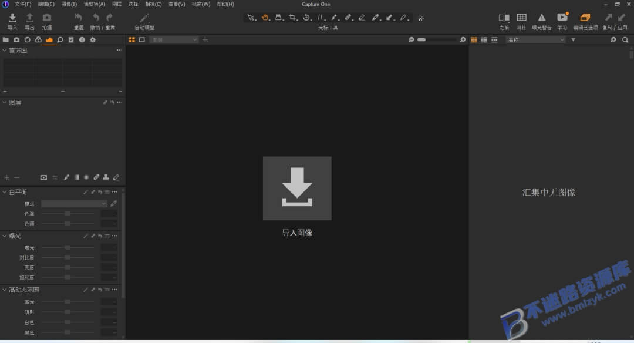Open the 图层 menu

(116, 4)
